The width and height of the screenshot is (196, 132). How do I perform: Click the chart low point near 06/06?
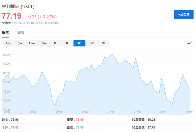pos(55,105)
